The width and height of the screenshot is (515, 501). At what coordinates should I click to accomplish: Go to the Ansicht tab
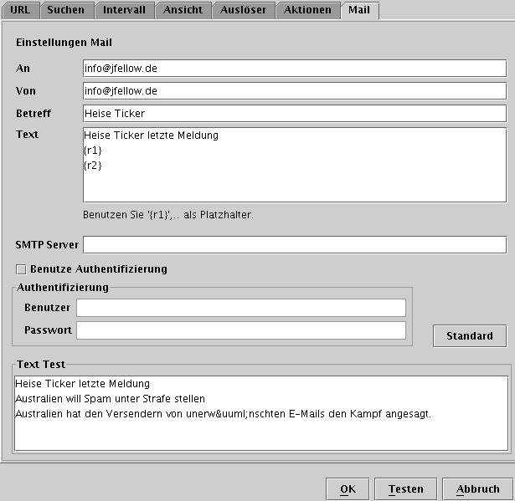click(x=182, y=10)
